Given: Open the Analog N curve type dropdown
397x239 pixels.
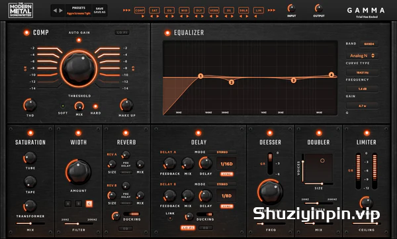Looking at the screenshot, I should [362, 56].
